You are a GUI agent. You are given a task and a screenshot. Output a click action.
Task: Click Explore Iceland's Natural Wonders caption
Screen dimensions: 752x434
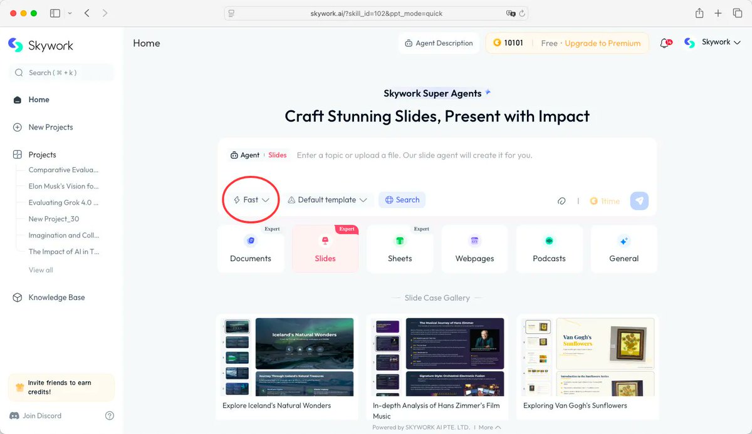(x=276, y=405)
